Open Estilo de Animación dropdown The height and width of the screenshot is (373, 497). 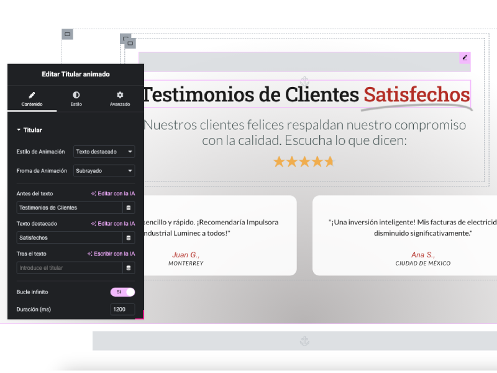104,152
